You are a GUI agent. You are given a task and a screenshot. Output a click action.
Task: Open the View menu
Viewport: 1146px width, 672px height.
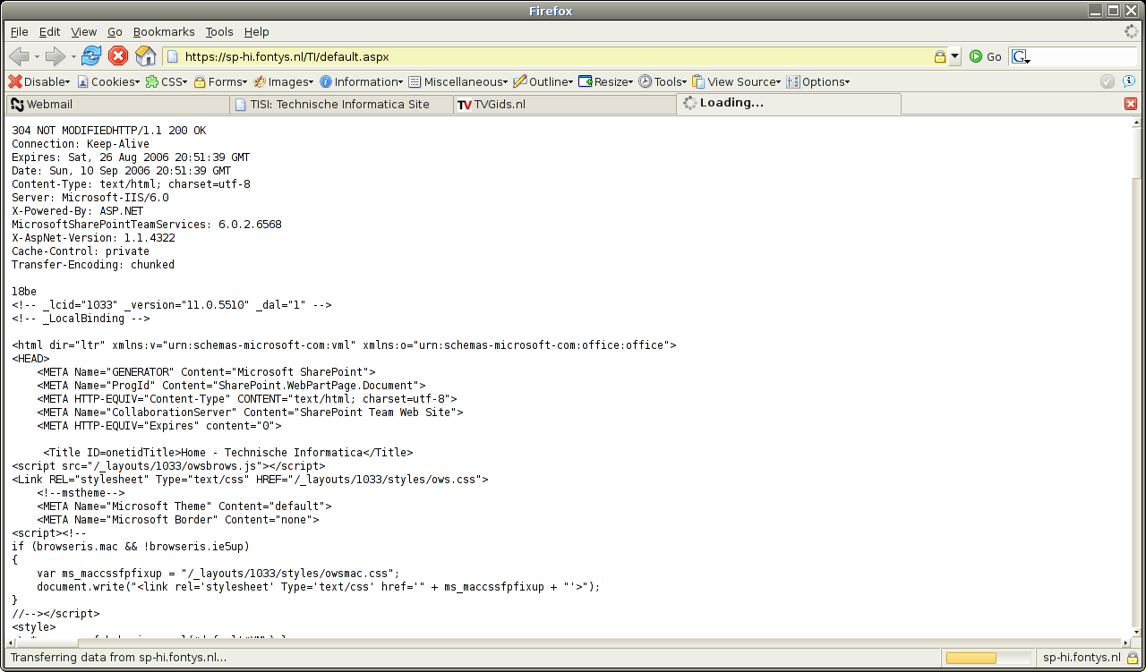83,31
